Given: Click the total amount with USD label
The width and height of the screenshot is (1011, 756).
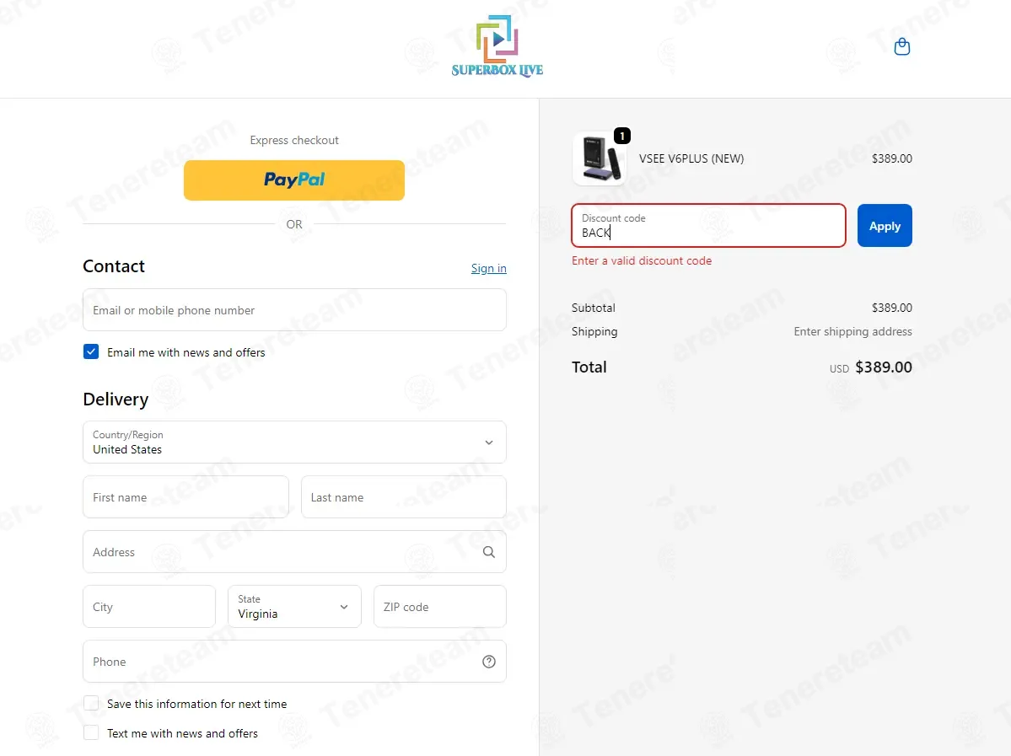Looking at the screenshot, I should click(x=870, y=367).
